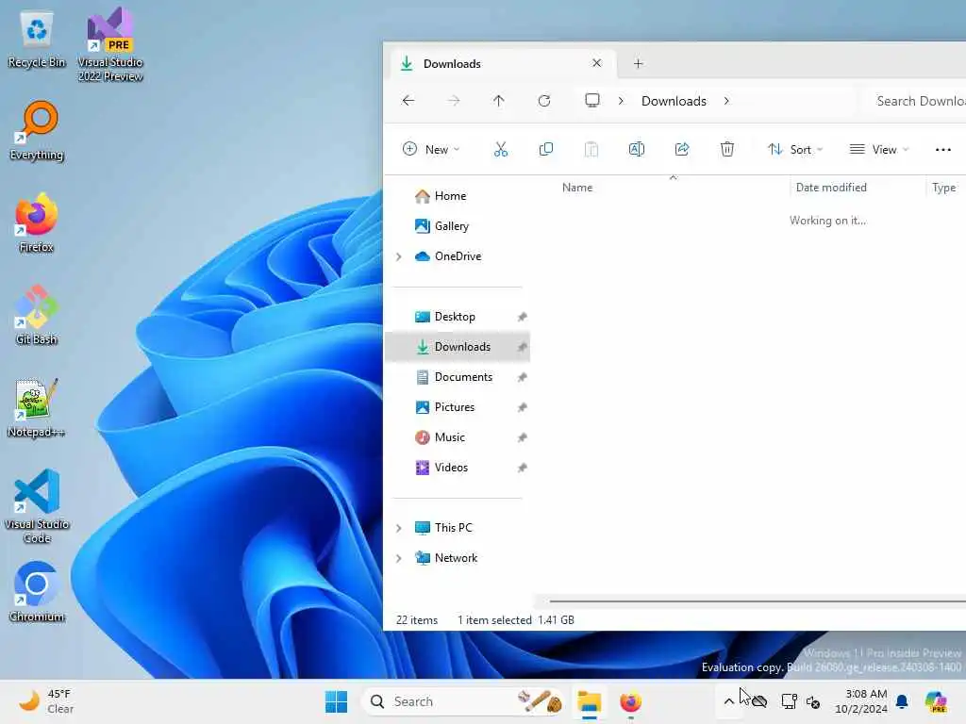Click the pin icon beside Pictures
Viewport: 966px width, 724px height.
click(x=522, y=407)
